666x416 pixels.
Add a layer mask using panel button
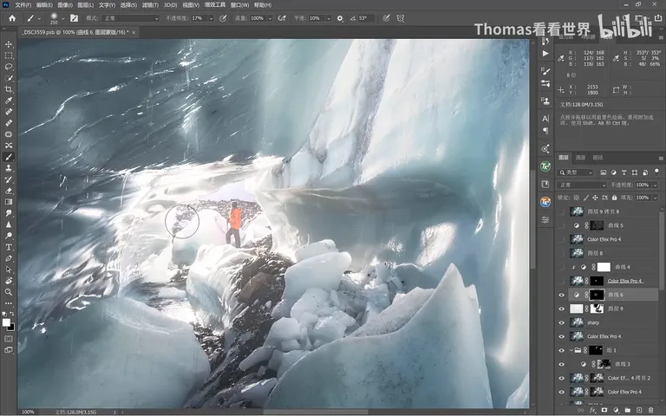click(604, 410)
